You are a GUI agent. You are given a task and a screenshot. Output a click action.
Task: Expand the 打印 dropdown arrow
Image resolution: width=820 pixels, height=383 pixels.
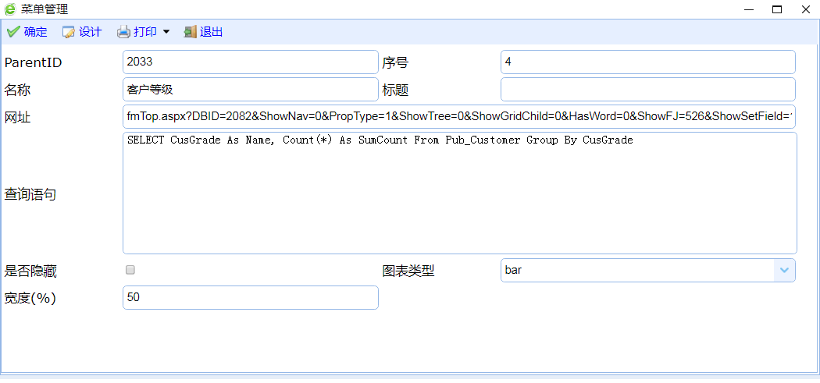166,32
